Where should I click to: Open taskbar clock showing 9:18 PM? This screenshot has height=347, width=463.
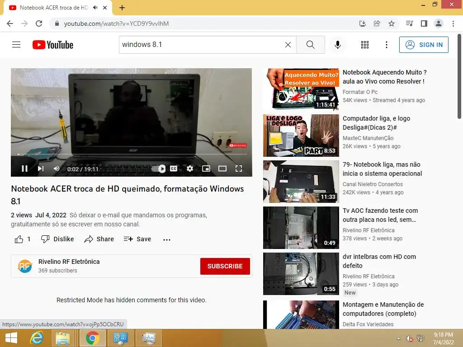coord(443,338)
